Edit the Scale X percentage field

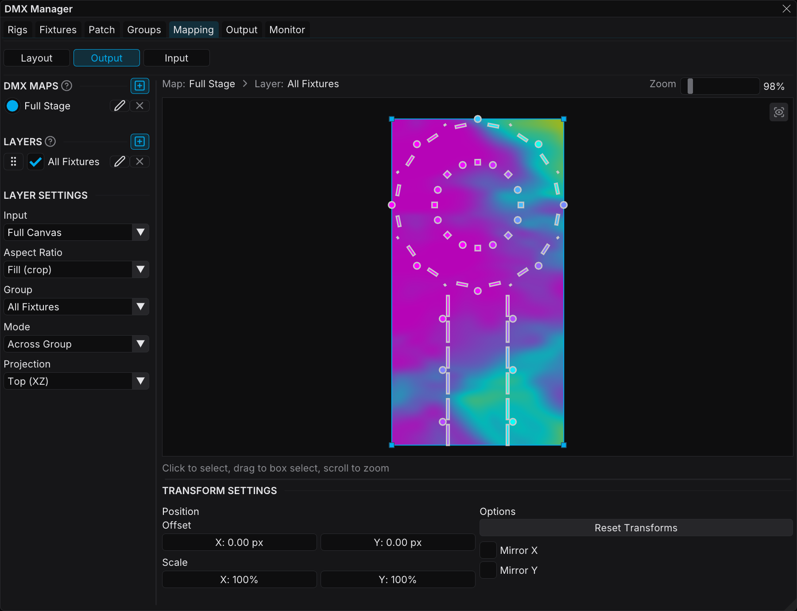(x=240, y=580)
